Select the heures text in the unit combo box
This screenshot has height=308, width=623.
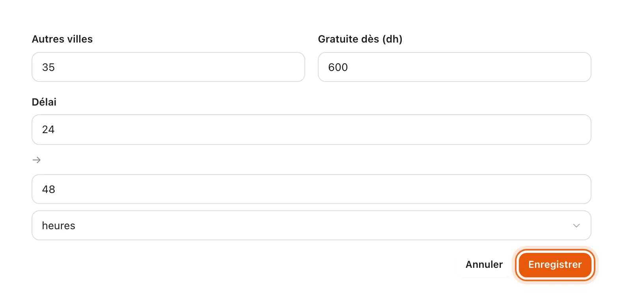58,226
